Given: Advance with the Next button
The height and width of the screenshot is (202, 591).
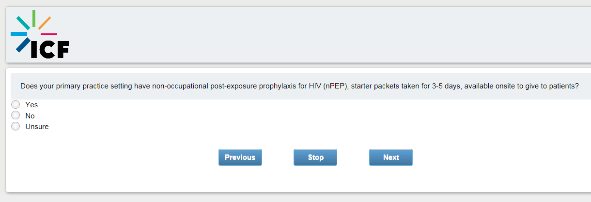Looking at the screenshot, I should [x=390, y=157].
